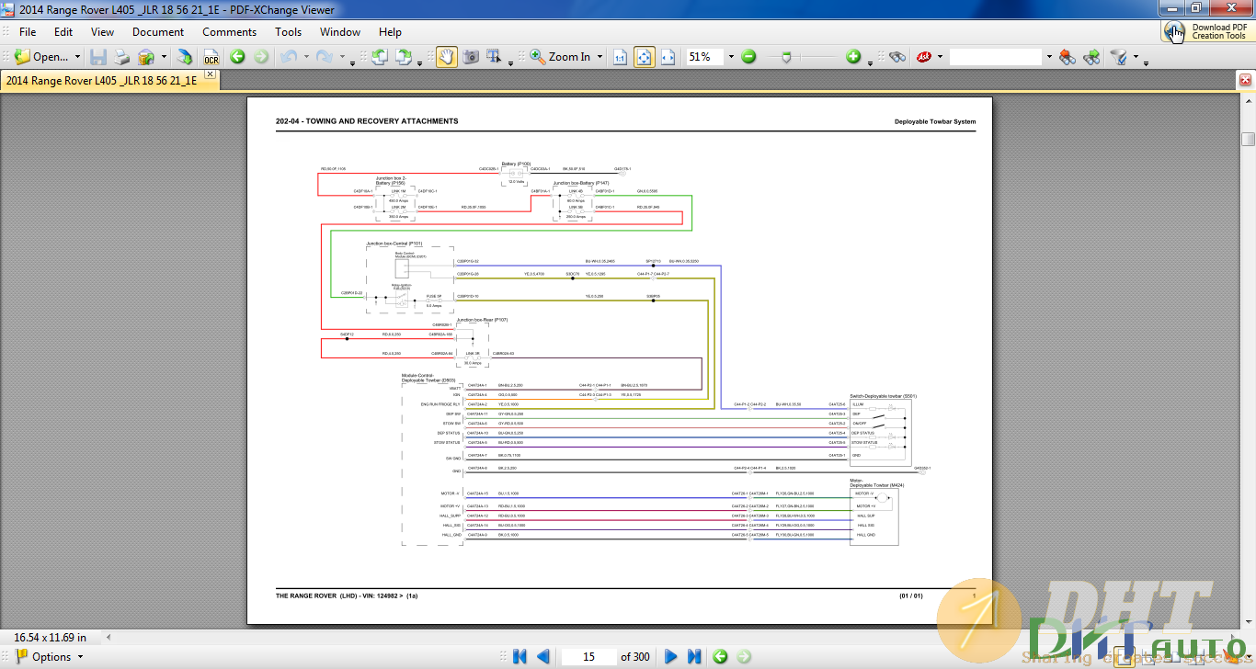Open the Zoom In tool dropdown
Screen dimensions: 1256x669
[x=599, y=57]
